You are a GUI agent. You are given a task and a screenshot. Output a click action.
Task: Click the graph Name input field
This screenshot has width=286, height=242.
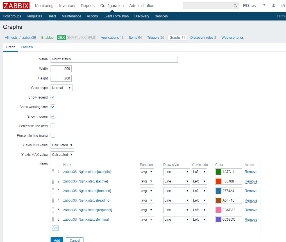pyautogui.click(x=114, y=59)
